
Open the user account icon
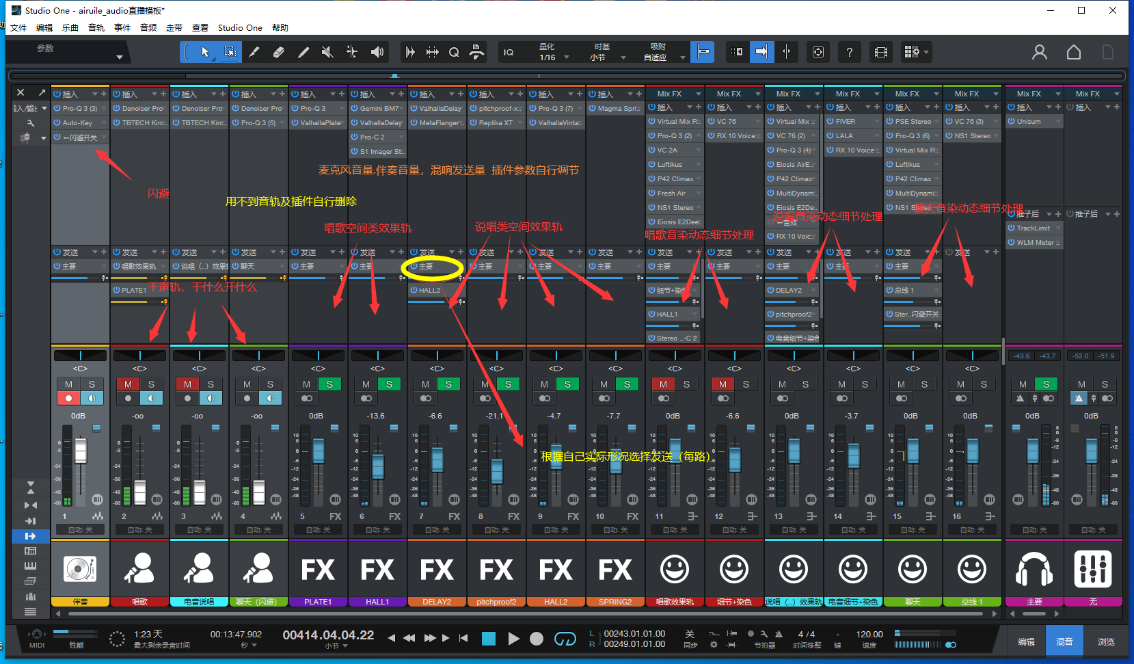(x=1040, y=52)
